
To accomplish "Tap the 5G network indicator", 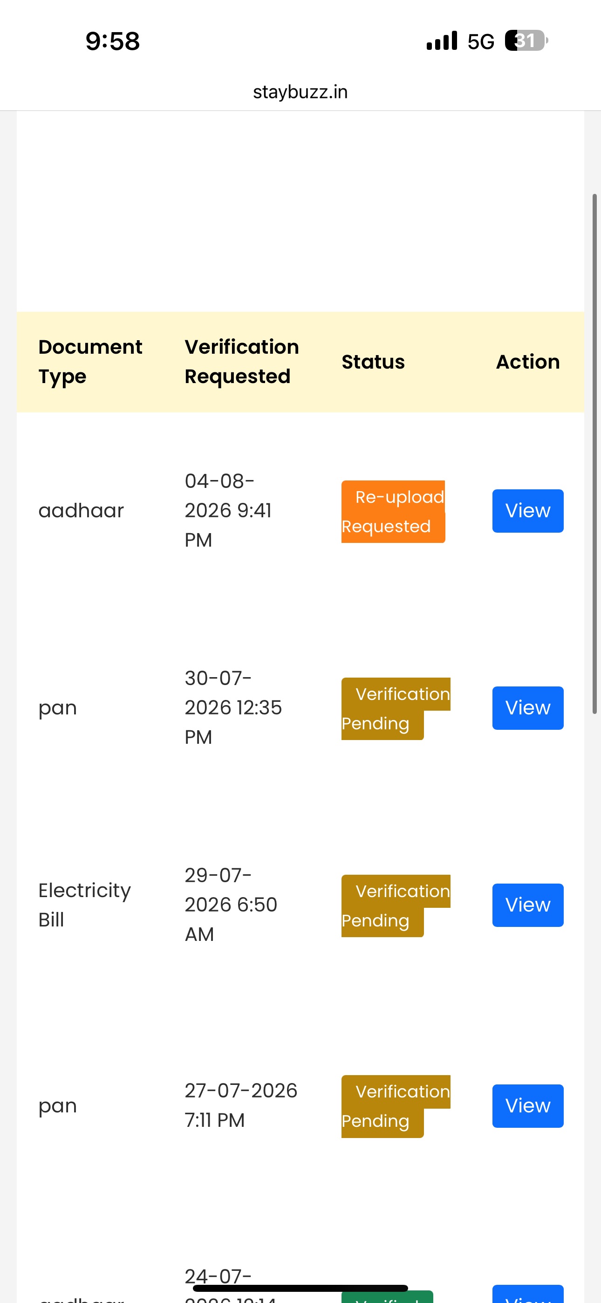I will (x=481, y=41).
